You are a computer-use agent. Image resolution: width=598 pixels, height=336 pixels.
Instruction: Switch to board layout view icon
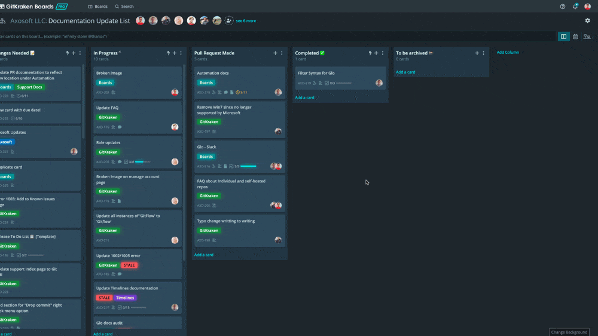563,36
